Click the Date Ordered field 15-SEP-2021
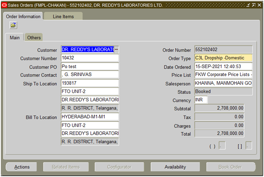The image size is (264, 177). [223, 67]
